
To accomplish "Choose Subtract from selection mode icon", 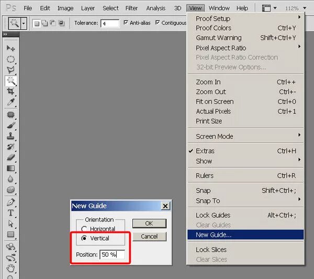I will click(53, 23).
